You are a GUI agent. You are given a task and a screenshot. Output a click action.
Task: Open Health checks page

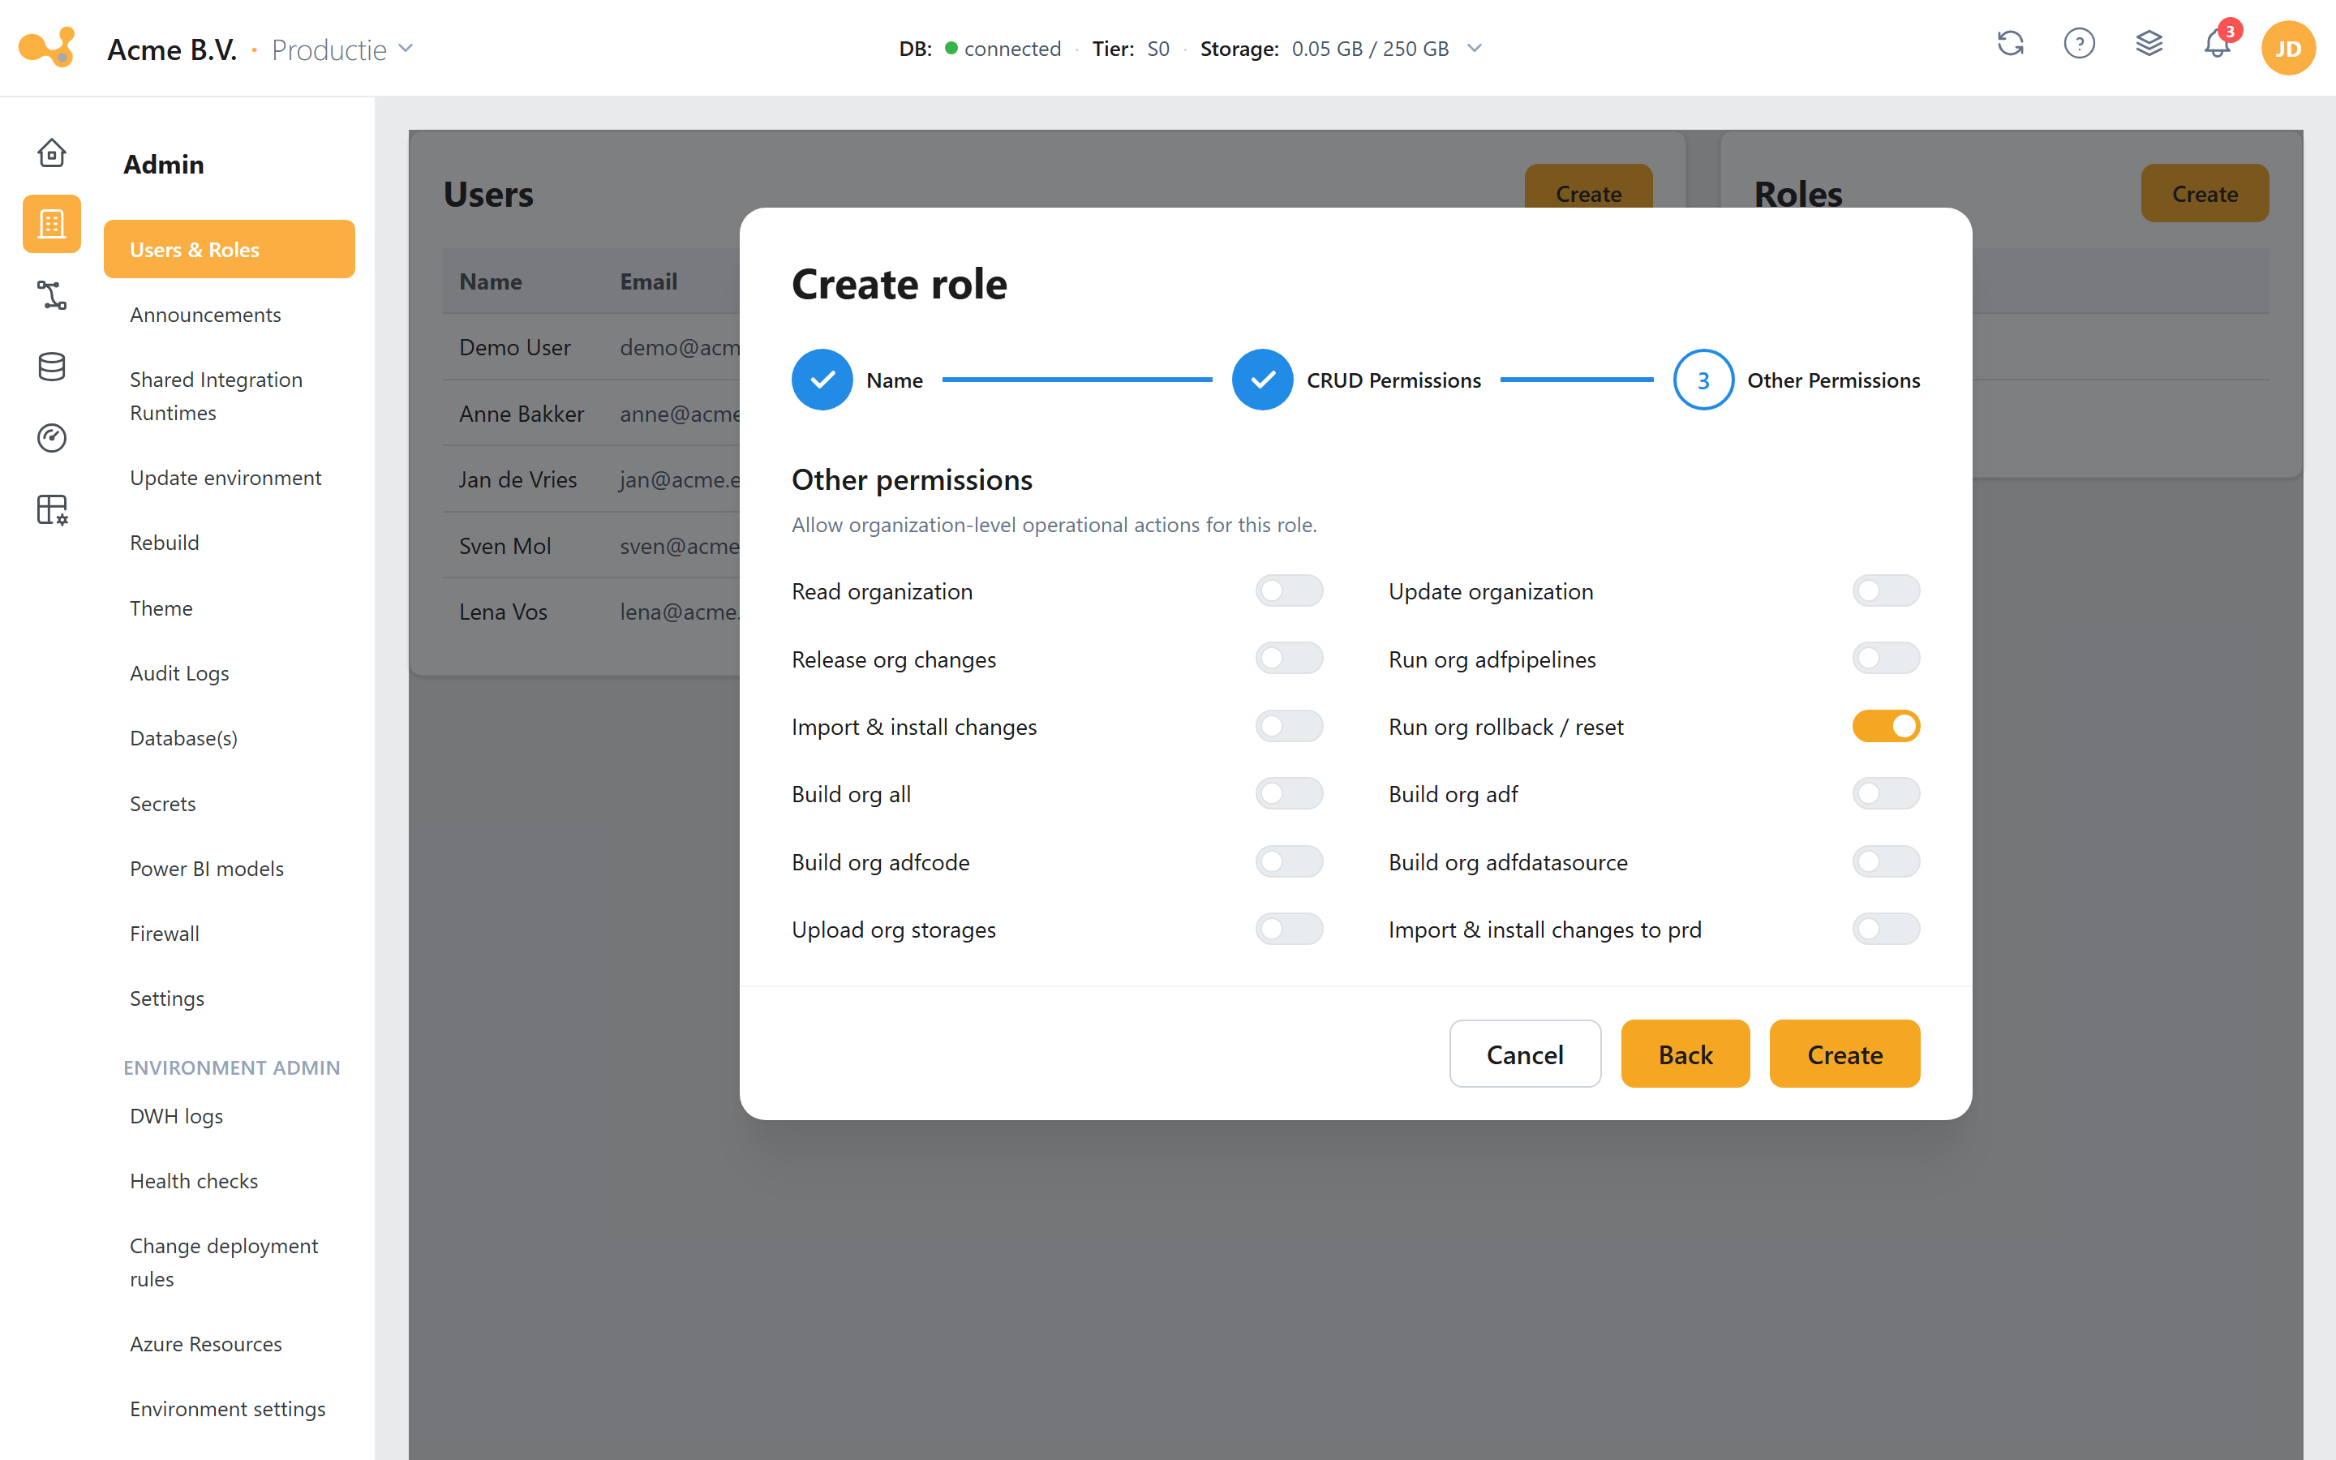pos(229,1181)
